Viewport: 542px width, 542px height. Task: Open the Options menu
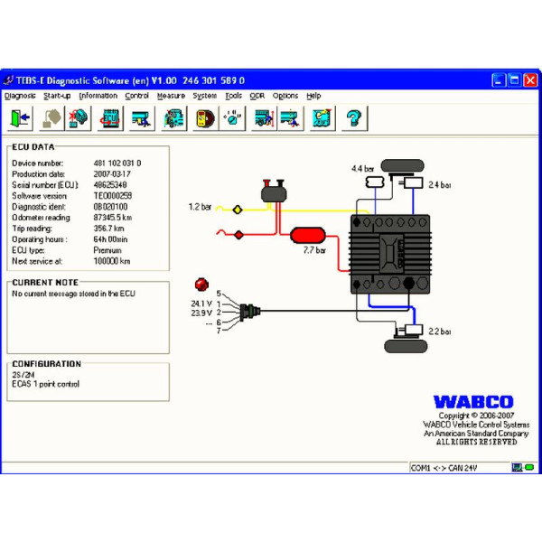285,96
